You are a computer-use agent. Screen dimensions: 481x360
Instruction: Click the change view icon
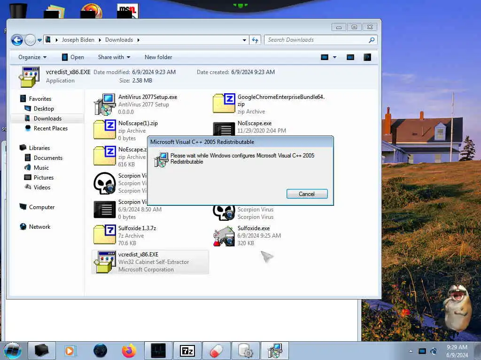point(325,57)
